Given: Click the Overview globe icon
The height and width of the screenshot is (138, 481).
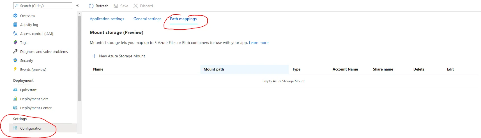Looking at the screenshot, I should 15,16.
